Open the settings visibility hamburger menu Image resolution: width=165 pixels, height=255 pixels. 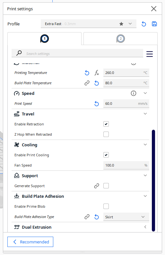point(150,54)
